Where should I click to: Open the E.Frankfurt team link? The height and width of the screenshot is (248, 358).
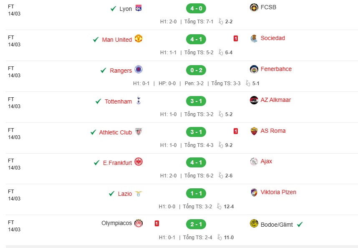tap(117, 163)
